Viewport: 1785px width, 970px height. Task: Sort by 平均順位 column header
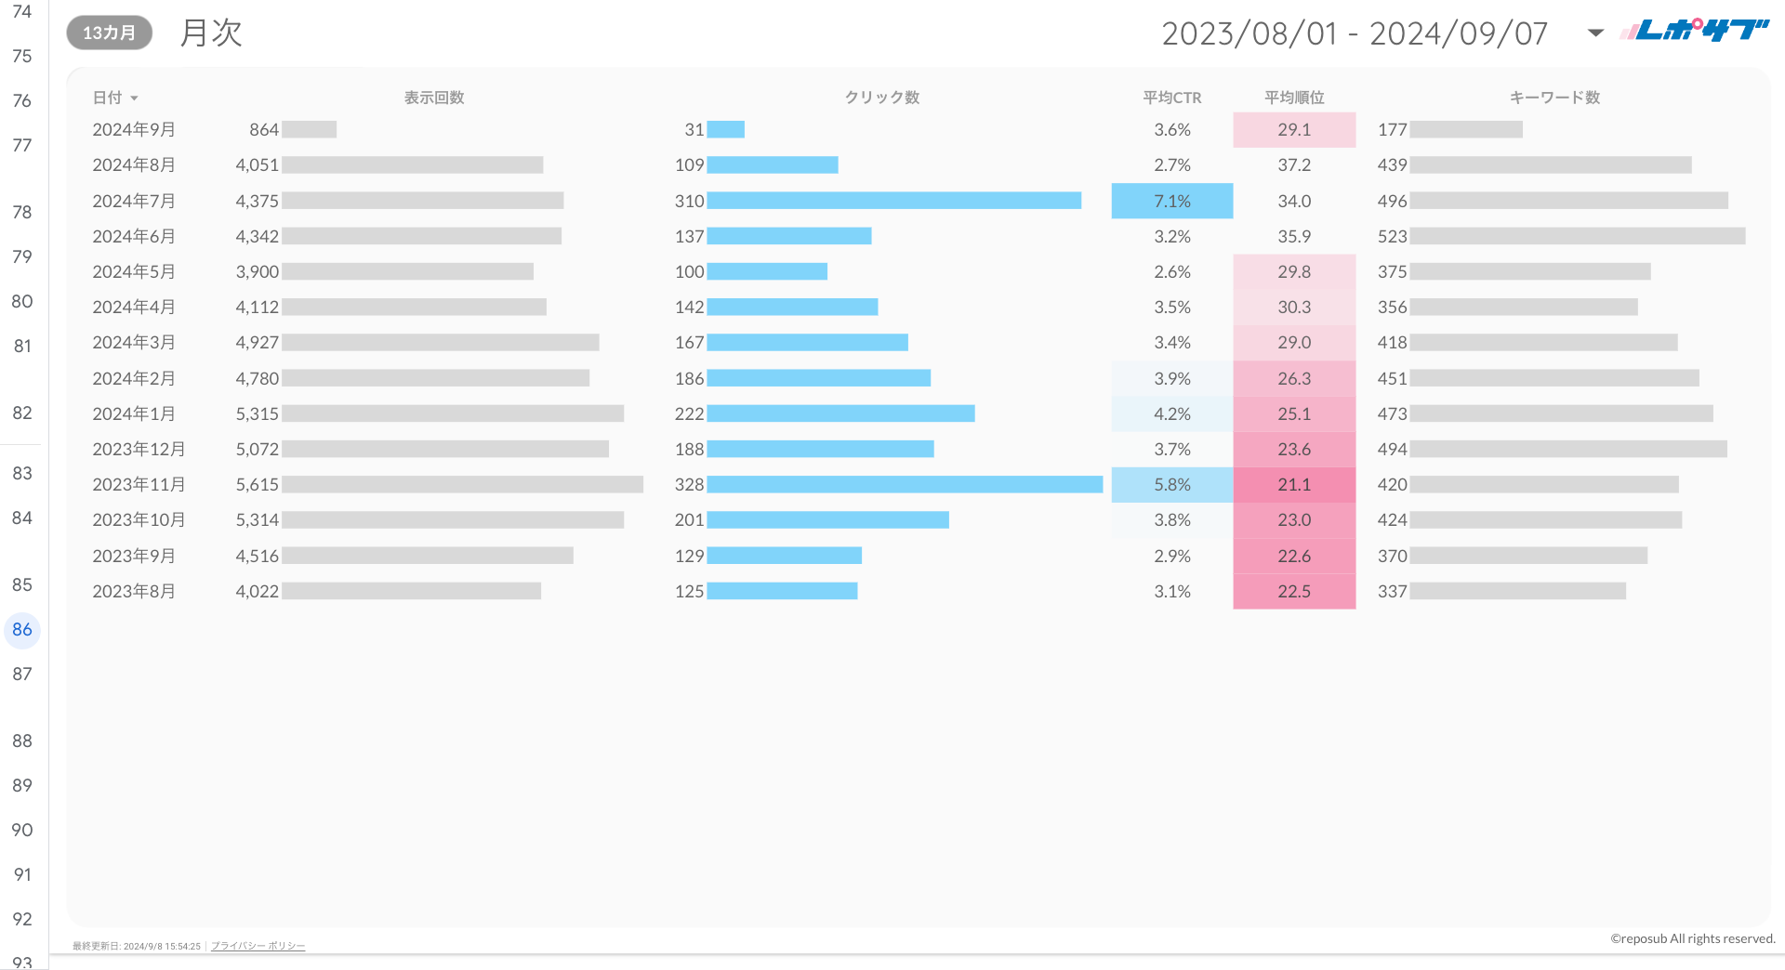pyautogui.click(x=1293, y=98)
